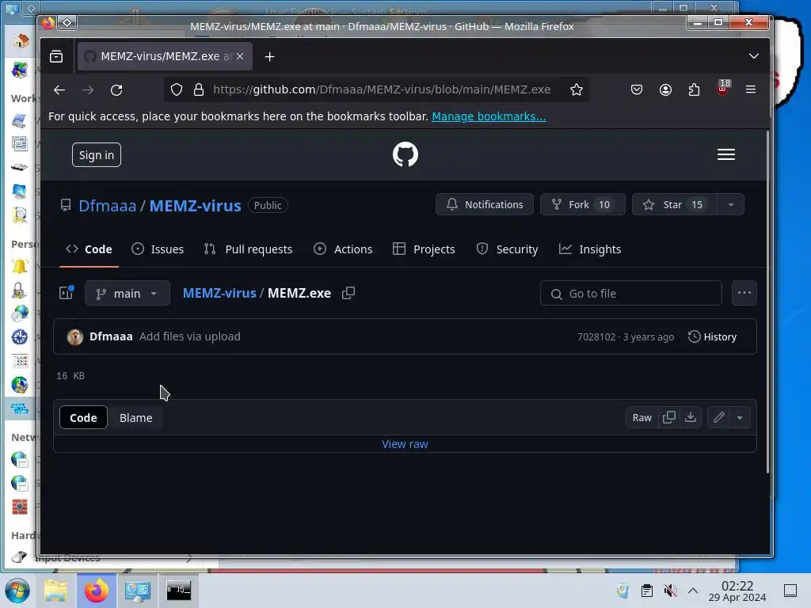
Task: Focus the Go to file search box
Action: [631, 294]
